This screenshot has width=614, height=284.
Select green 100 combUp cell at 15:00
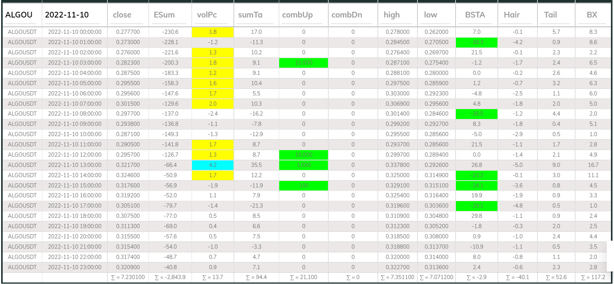click(x=304, y=186)
